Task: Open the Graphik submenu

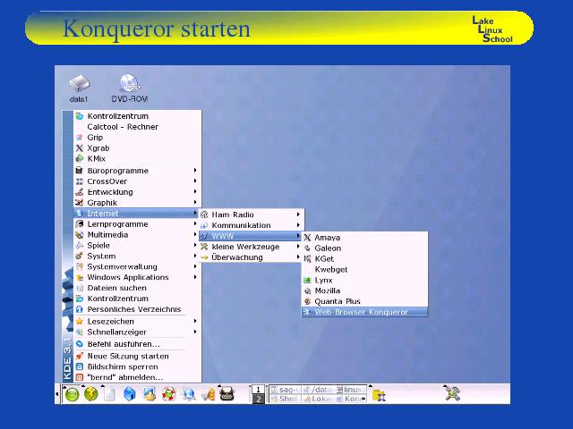Action: pyautogui.click(x=137, y=203)
